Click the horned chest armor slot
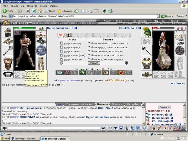The width and height of the screenshot is (188, 141). pyautogui.click(x=8, y=64)
